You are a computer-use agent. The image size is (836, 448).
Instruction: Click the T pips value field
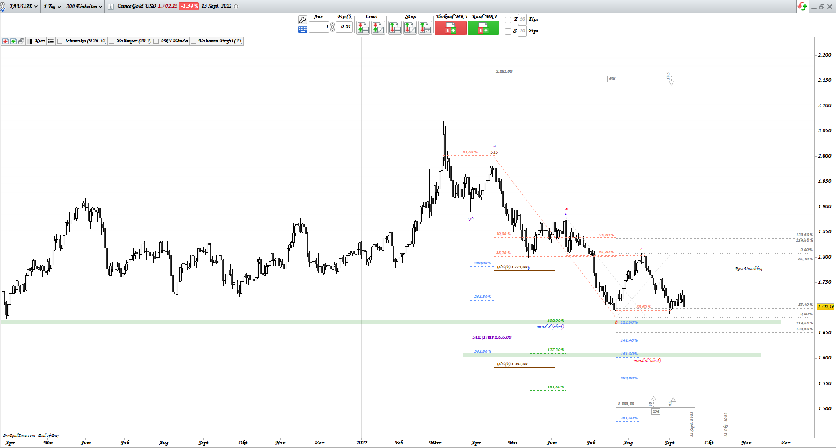522,19
